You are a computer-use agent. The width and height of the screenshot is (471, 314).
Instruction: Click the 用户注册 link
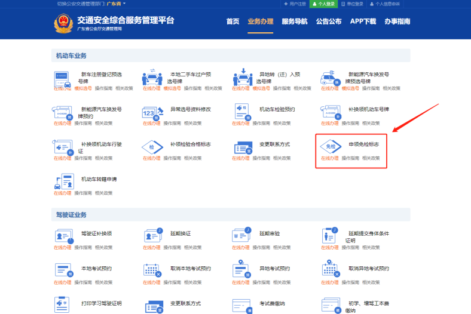(295, 4)
